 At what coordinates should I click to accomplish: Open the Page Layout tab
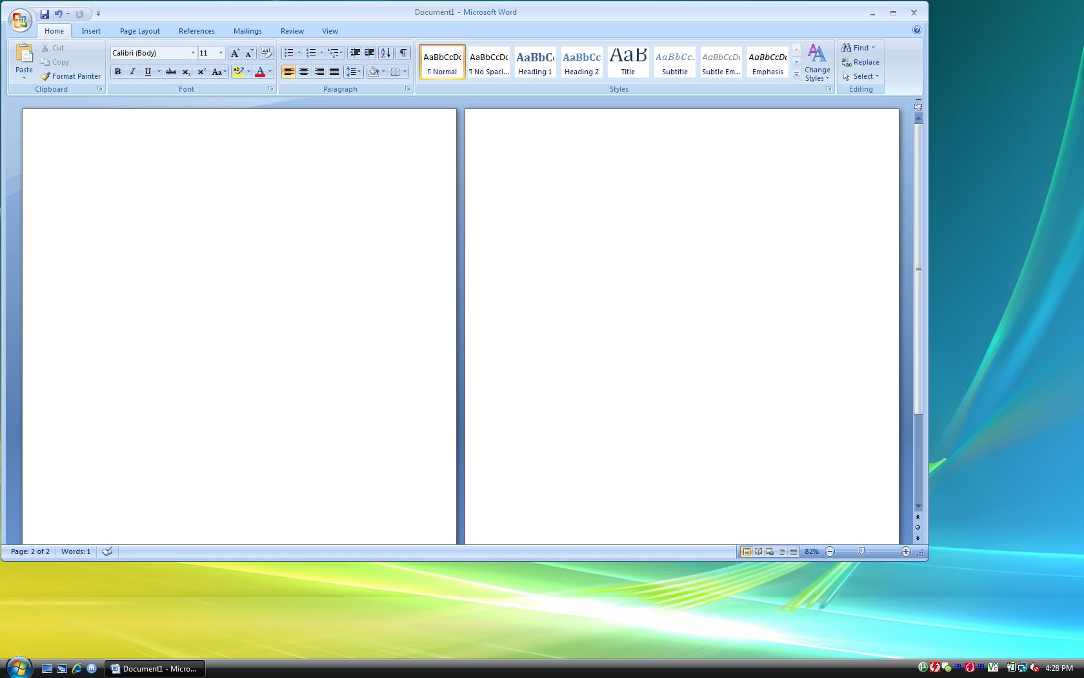(140, 31)
